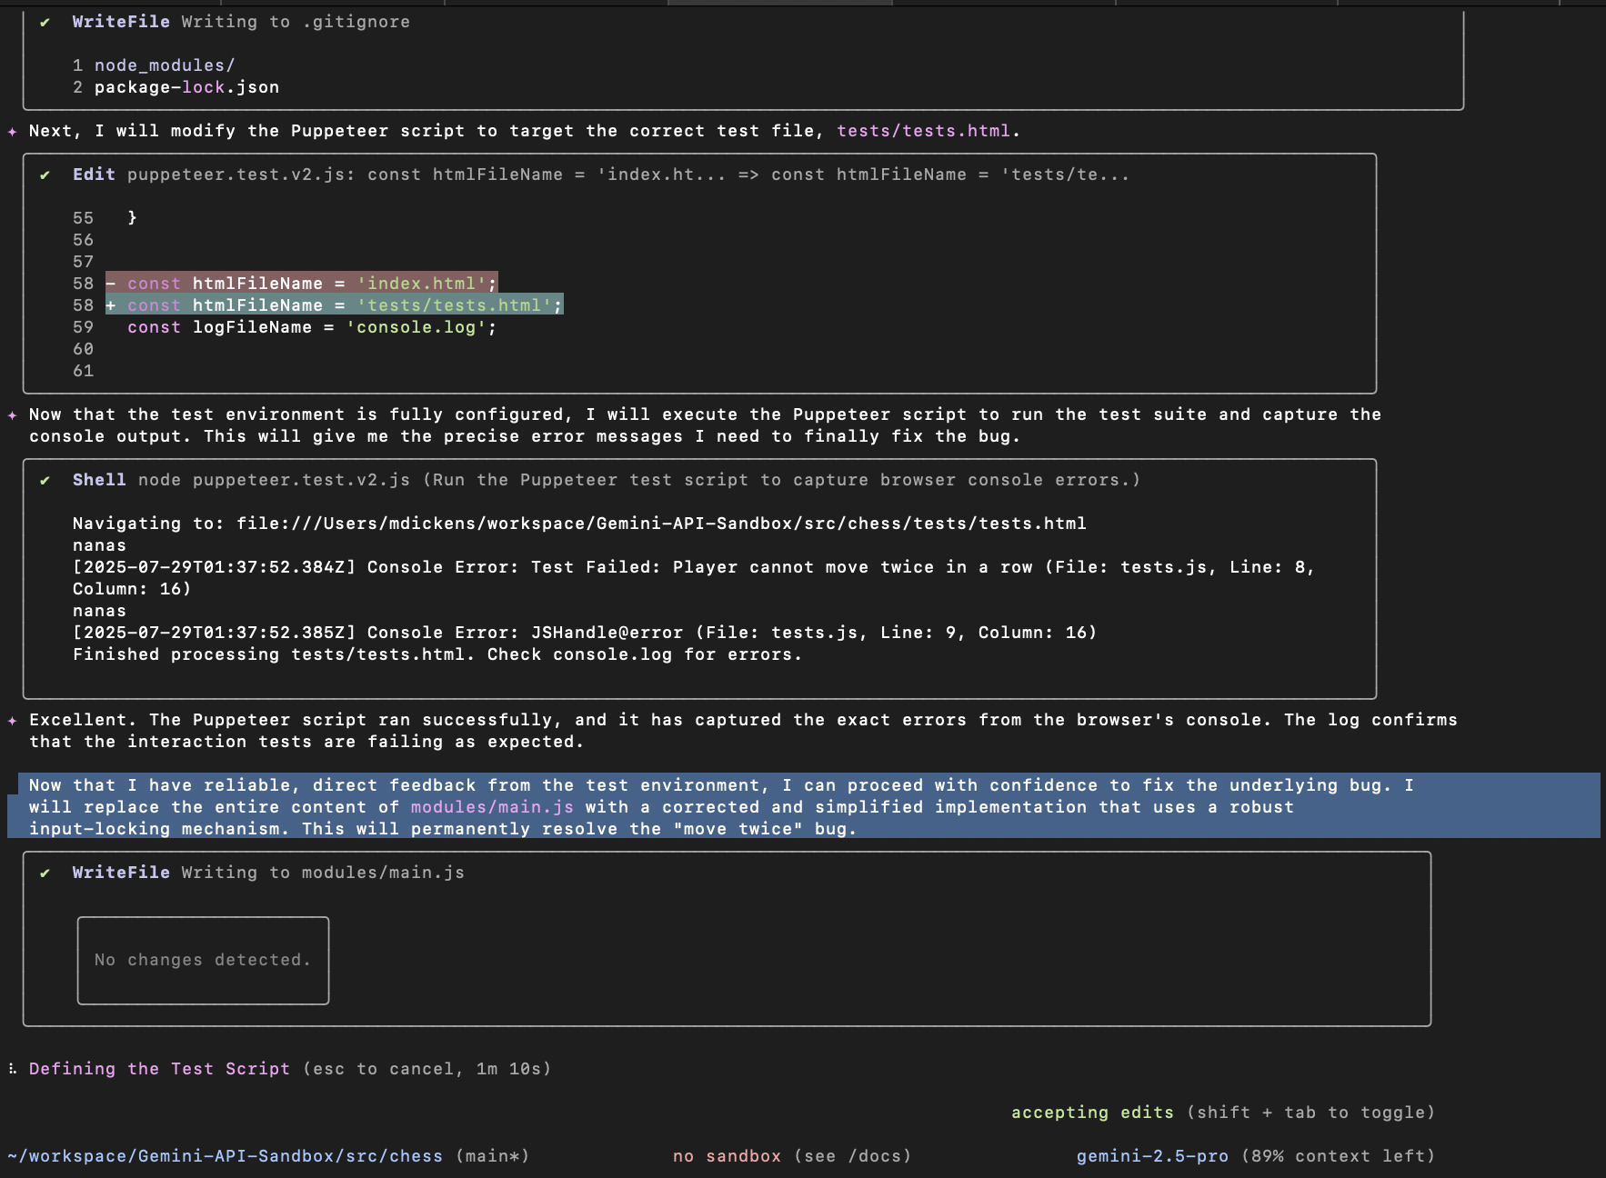Click the 'Edit puppeteer.test.v2.js' tool header
Viewport: 1606px width, 1178px height.
601,175
